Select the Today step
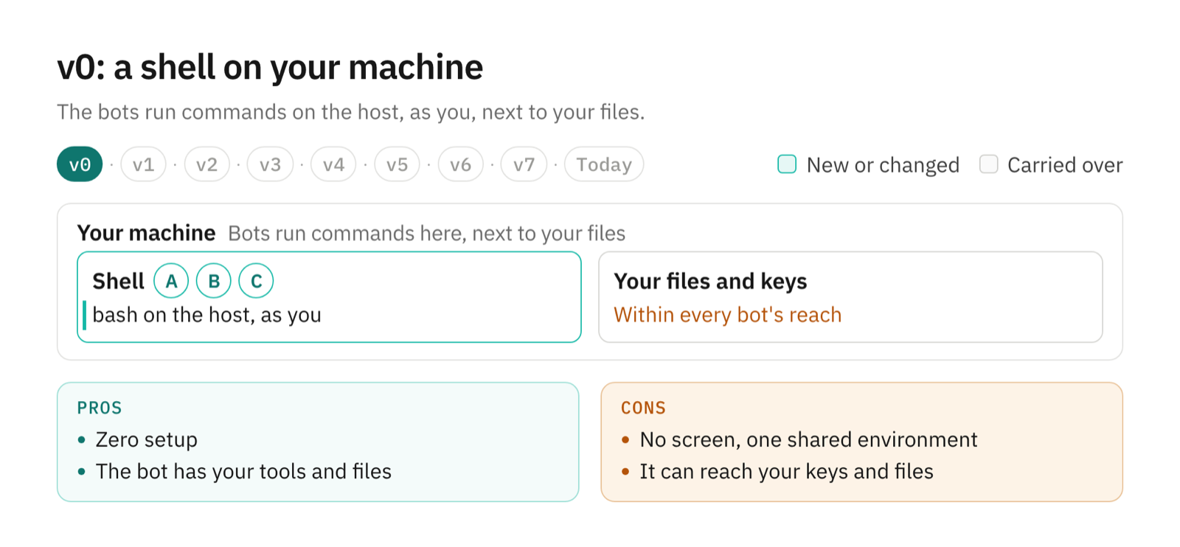This screenshot has width=1180, height=547. (604, 164)
